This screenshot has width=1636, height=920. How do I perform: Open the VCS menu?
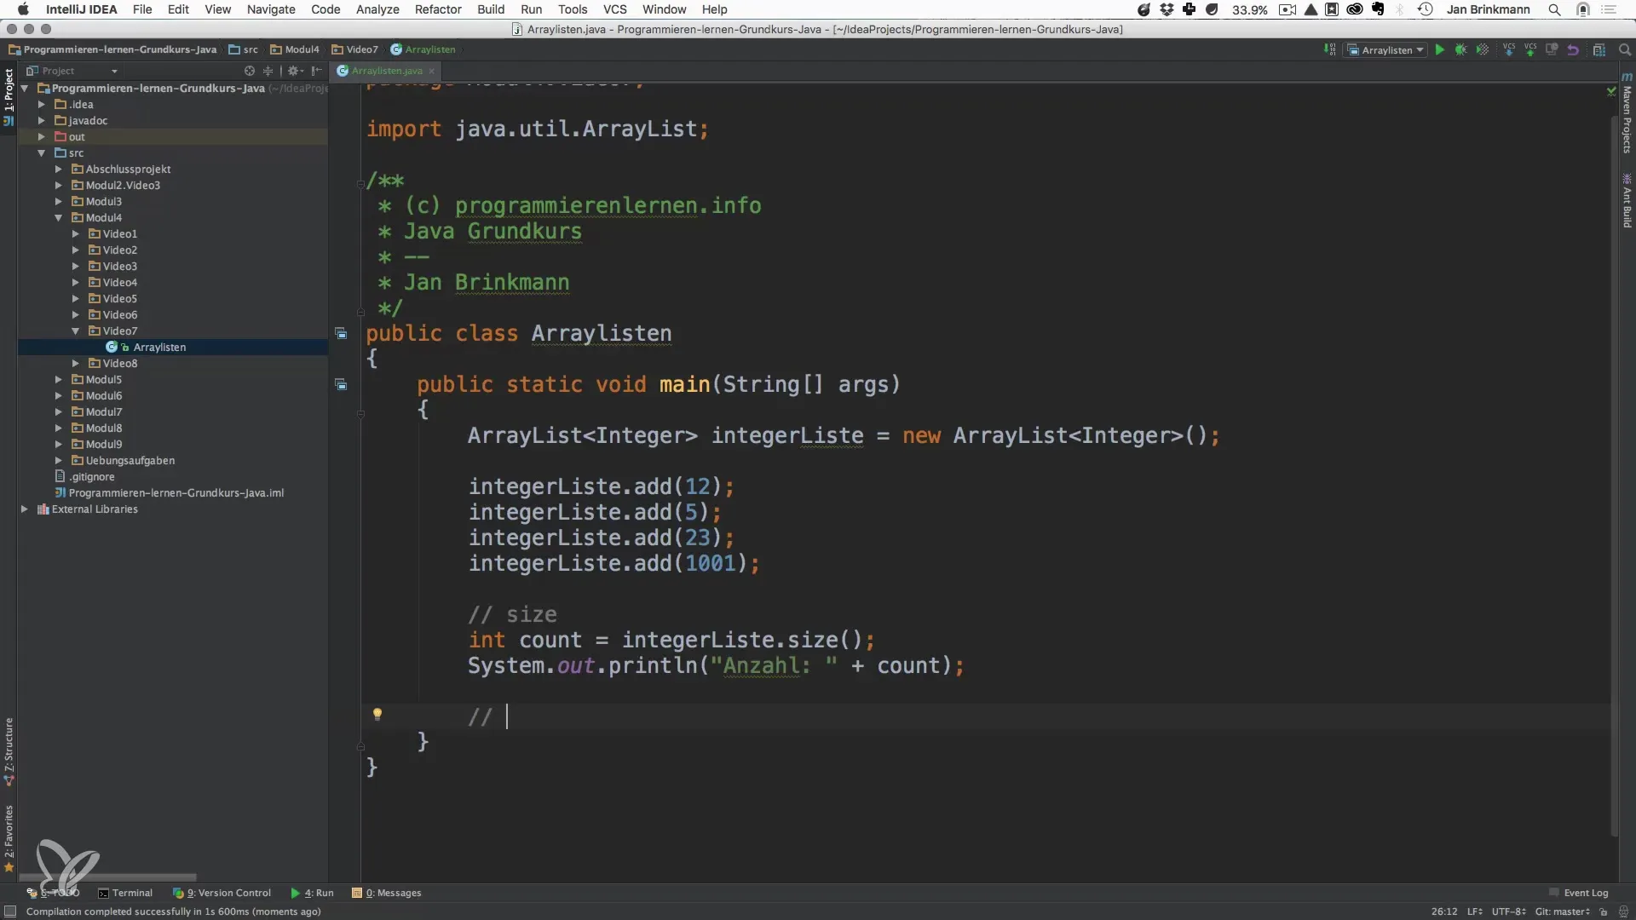(614, 9)
